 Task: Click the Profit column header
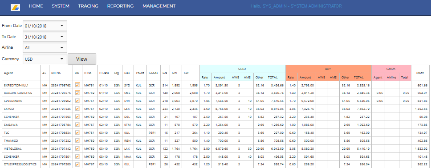point(420,73)
